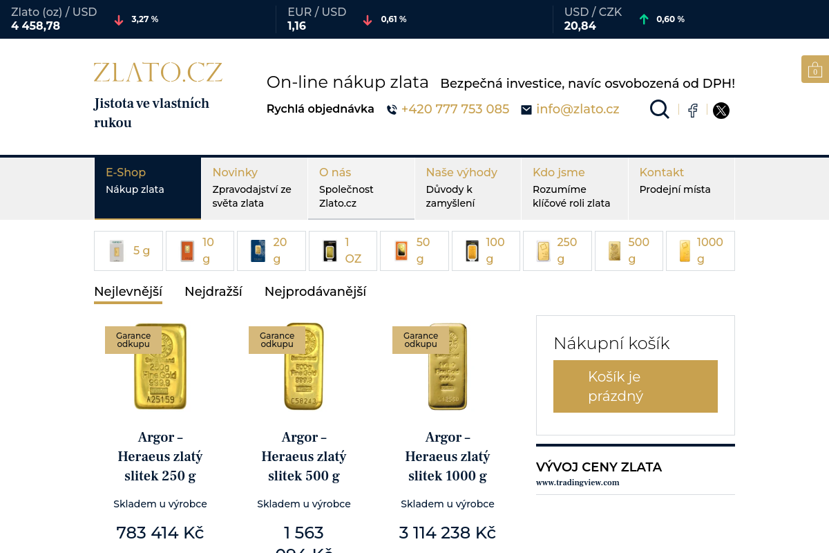Select the 1000 g gold bar filter

(701, 251)
